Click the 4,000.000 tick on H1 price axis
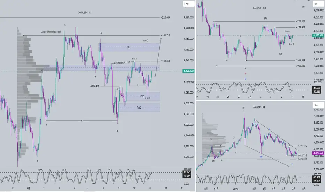Image resolution: width=325 pixels, height=192 pixels. (189, 135)
